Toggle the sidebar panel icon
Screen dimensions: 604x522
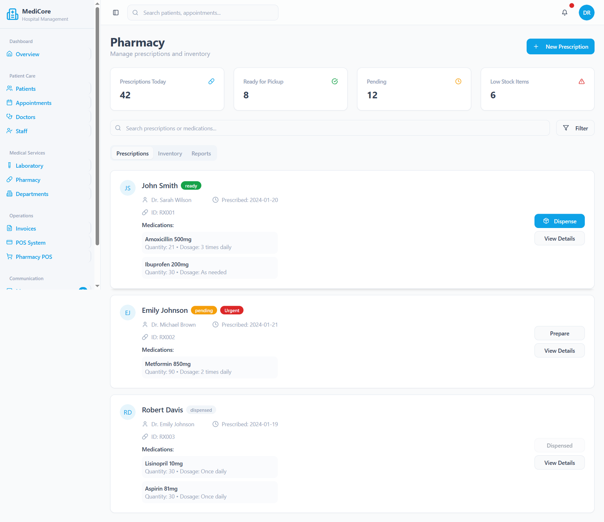(116, 13)
